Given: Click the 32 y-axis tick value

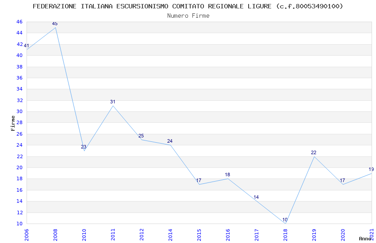Looking at the screenshot, I should tap(19, 100).
